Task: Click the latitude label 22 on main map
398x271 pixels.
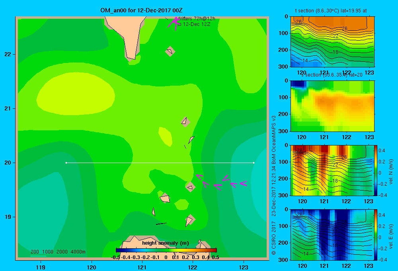Action: 8,55
